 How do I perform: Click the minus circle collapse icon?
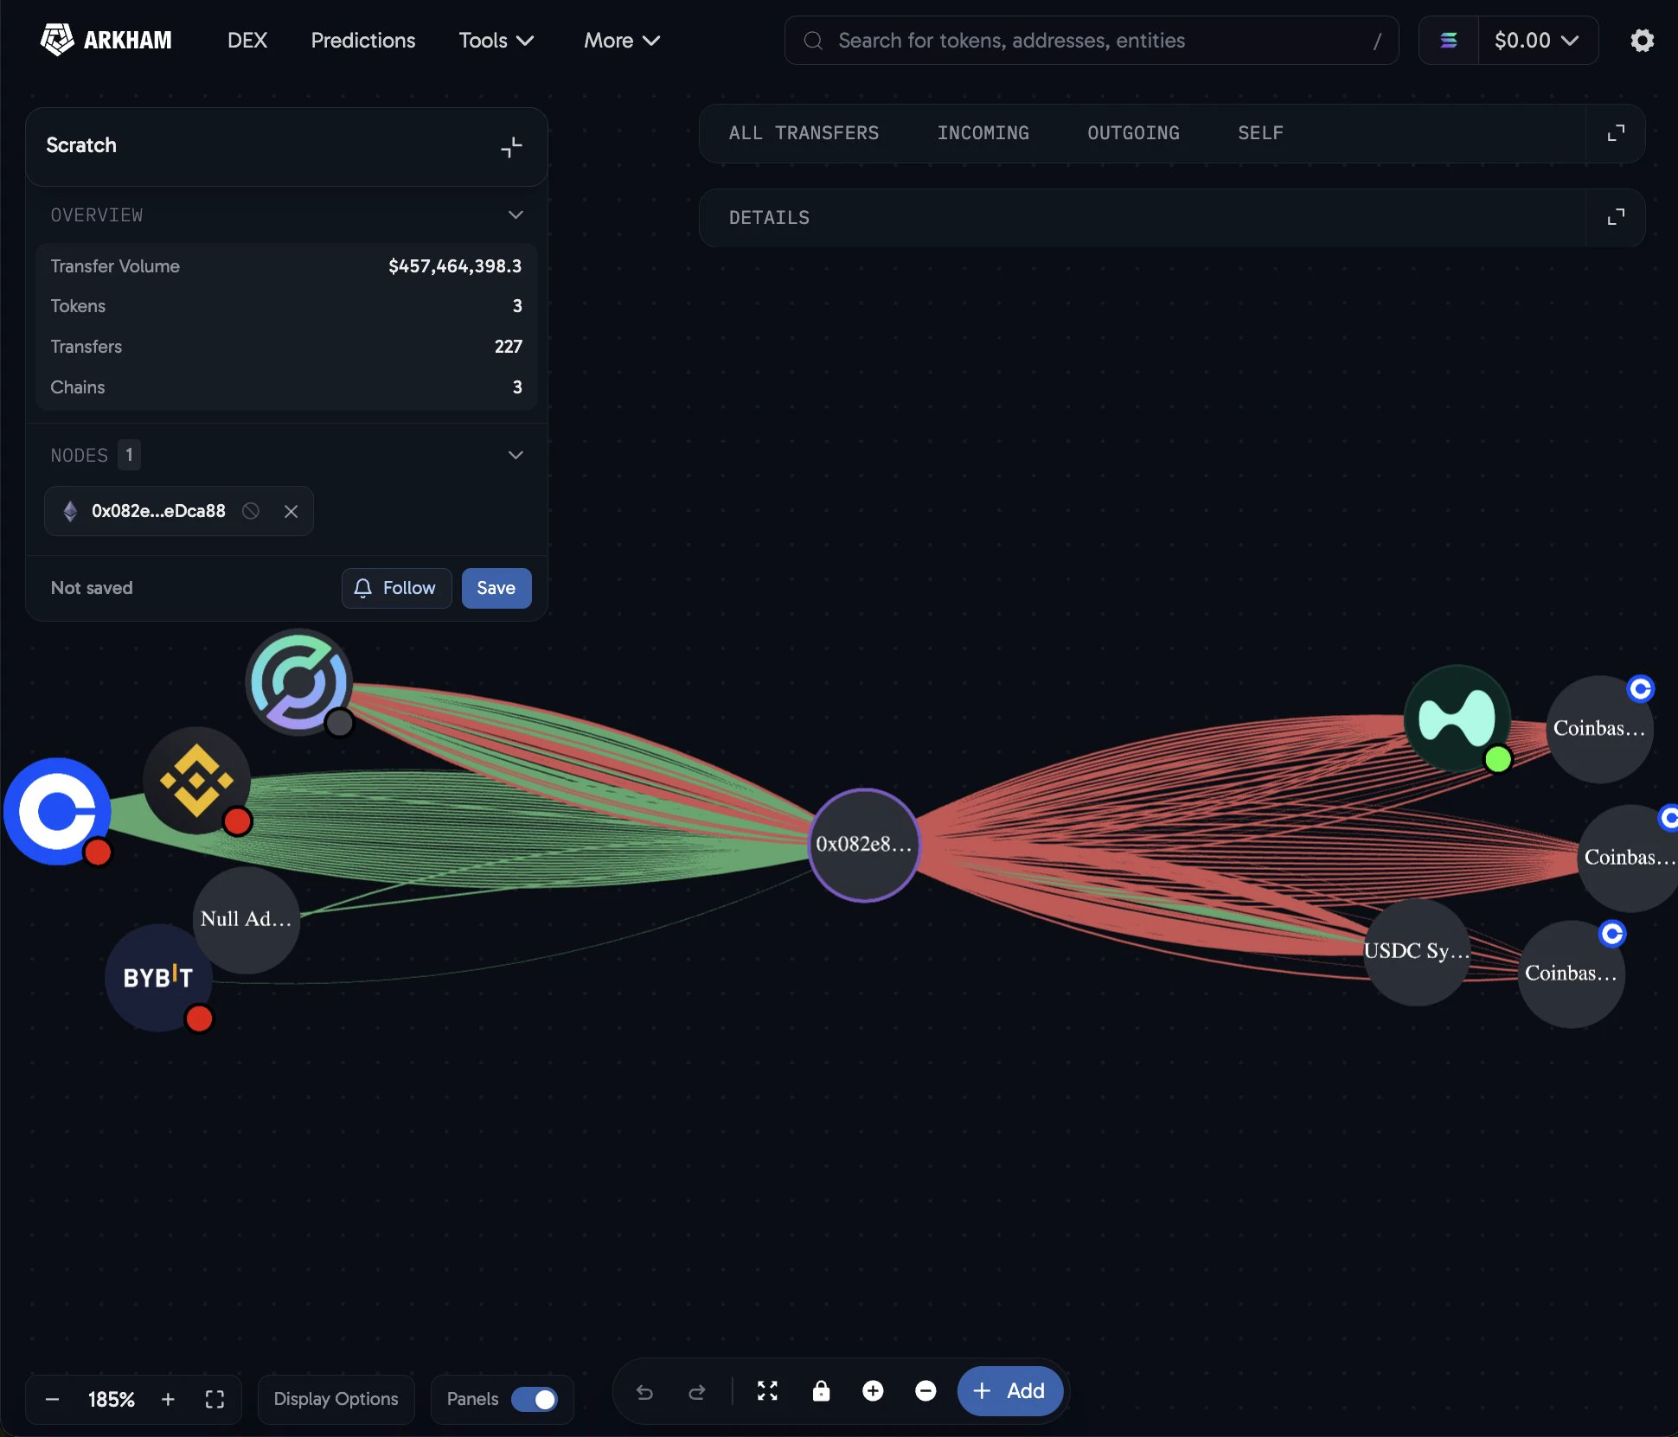(925, 1390)
